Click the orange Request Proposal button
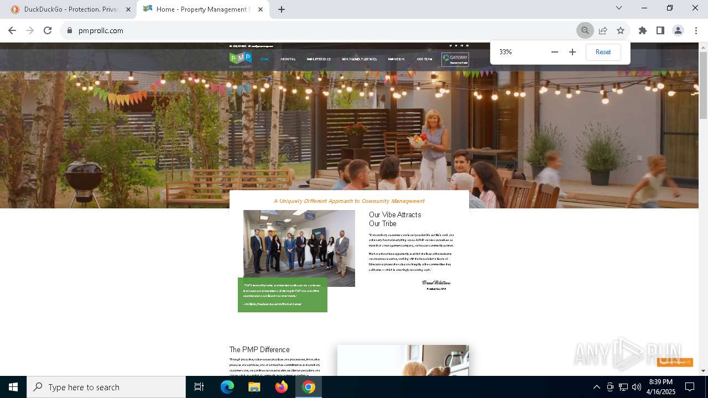 675,362
